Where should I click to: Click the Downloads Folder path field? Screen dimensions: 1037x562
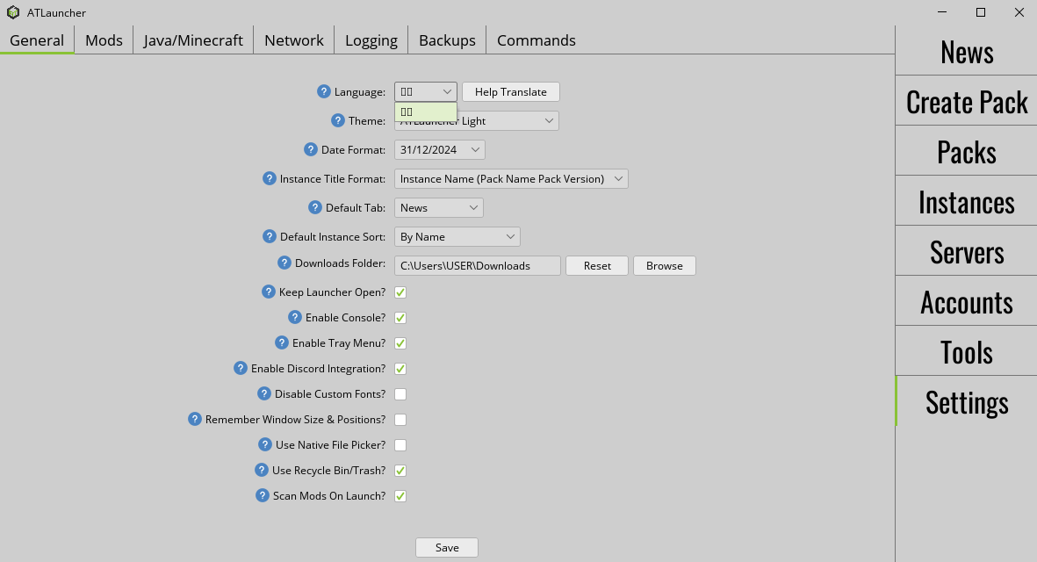[477, 265]
